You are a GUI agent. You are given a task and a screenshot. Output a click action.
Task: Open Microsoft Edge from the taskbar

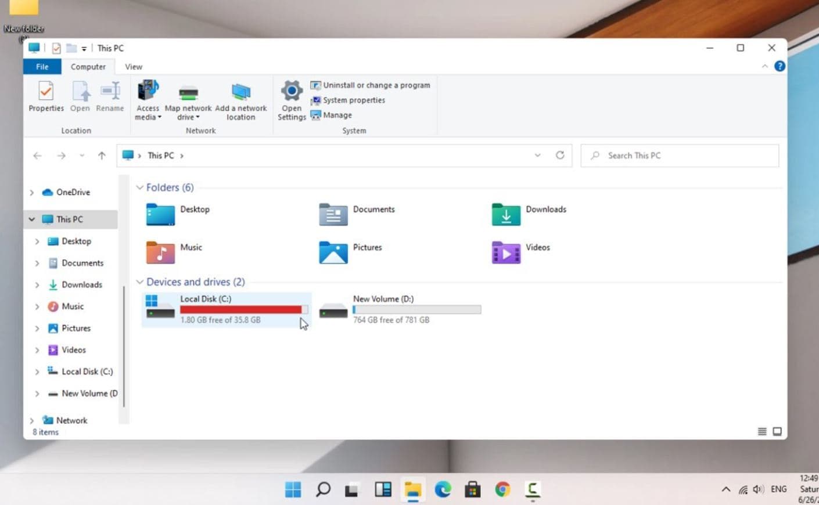click(x=443, y=489)
